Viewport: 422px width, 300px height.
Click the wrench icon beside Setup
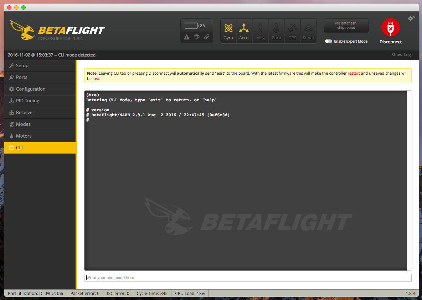pos(11,65)
